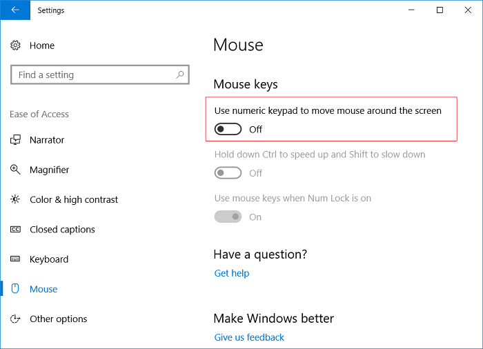Open the Get help link

(x=232, y=273)
